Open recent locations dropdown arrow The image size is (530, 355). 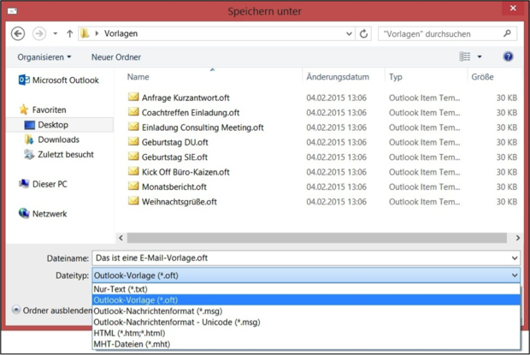[55, 34]
